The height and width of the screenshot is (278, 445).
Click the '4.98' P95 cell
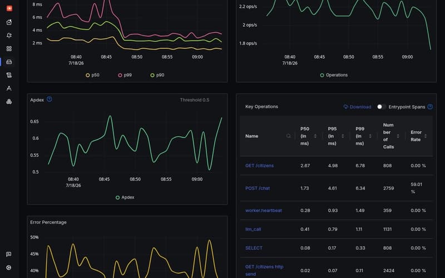coord(333,166)
